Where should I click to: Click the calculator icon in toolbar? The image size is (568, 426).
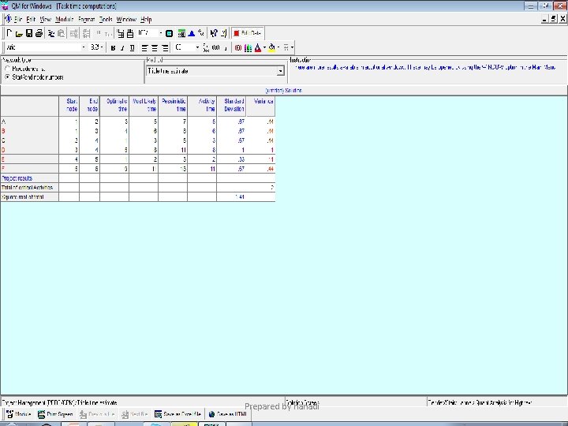pos(182,33)
